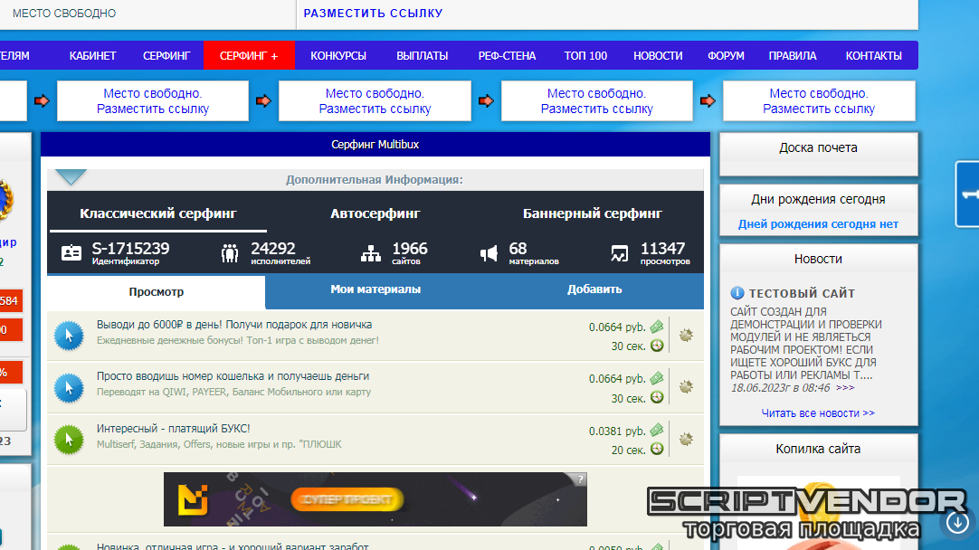Click the clock icon on 'Выводи до 6000₽' row
The width and height of the screenshot is (979, 550).
coord(657,346)
